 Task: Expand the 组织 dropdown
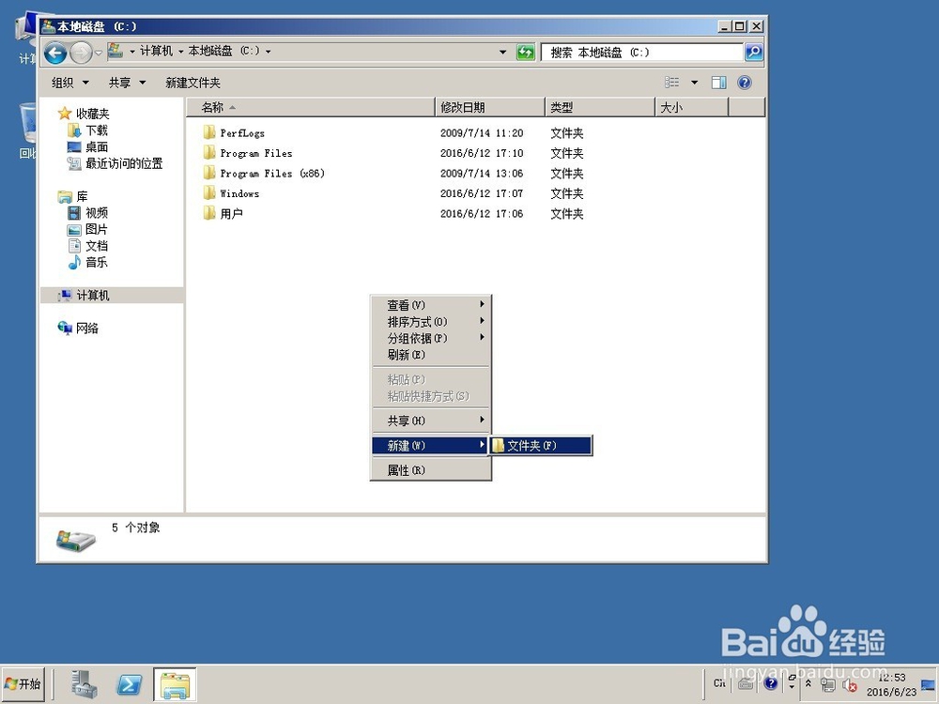click(x=69, y=82)
